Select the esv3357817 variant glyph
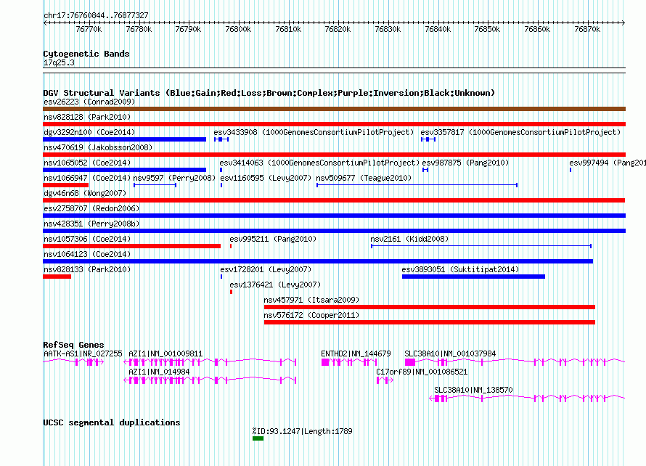This screenshot has height=466, width=646. pos(428,139)
